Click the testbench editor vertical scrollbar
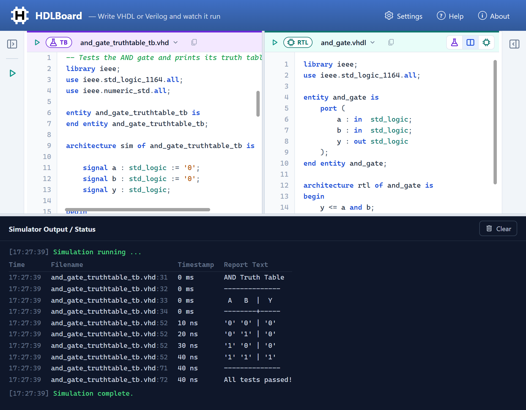 258,104
